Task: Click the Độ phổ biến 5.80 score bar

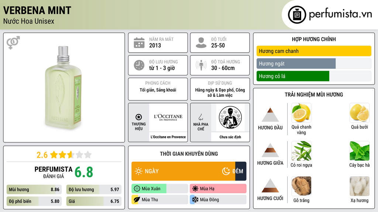Action: pos(34,201)
